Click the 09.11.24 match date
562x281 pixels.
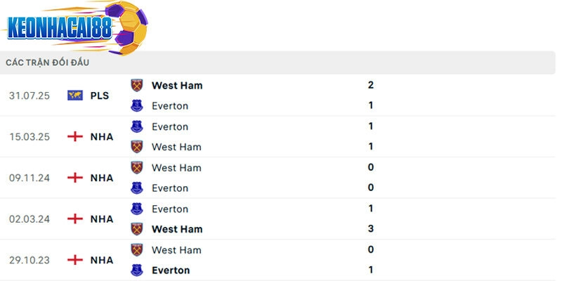30,178
